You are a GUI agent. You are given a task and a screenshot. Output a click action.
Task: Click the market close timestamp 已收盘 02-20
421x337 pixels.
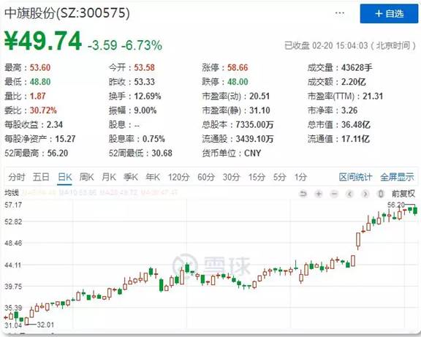350,45
